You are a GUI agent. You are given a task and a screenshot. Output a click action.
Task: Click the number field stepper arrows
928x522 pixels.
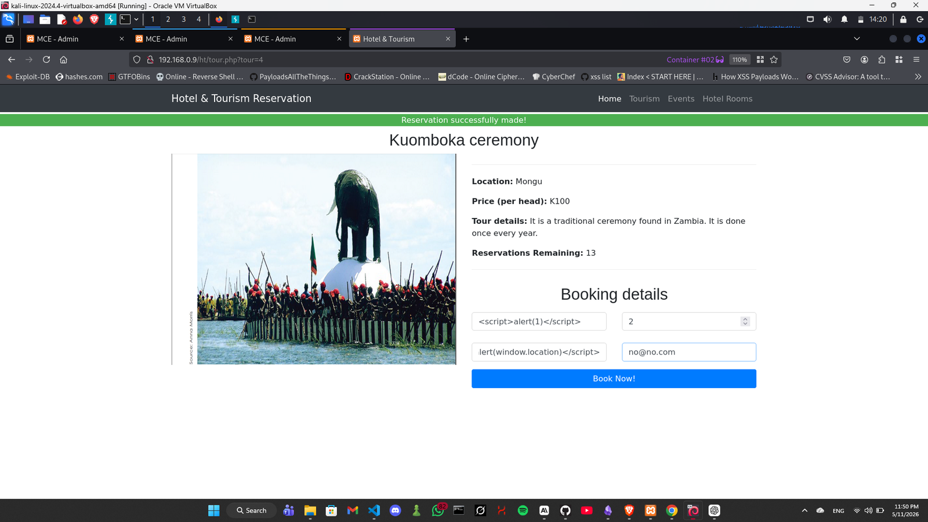(745, 321)
